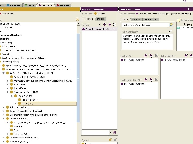This screenshot has height=144, width=193.
Task: Click the create instance diamond icon
Action: point(105,24)
